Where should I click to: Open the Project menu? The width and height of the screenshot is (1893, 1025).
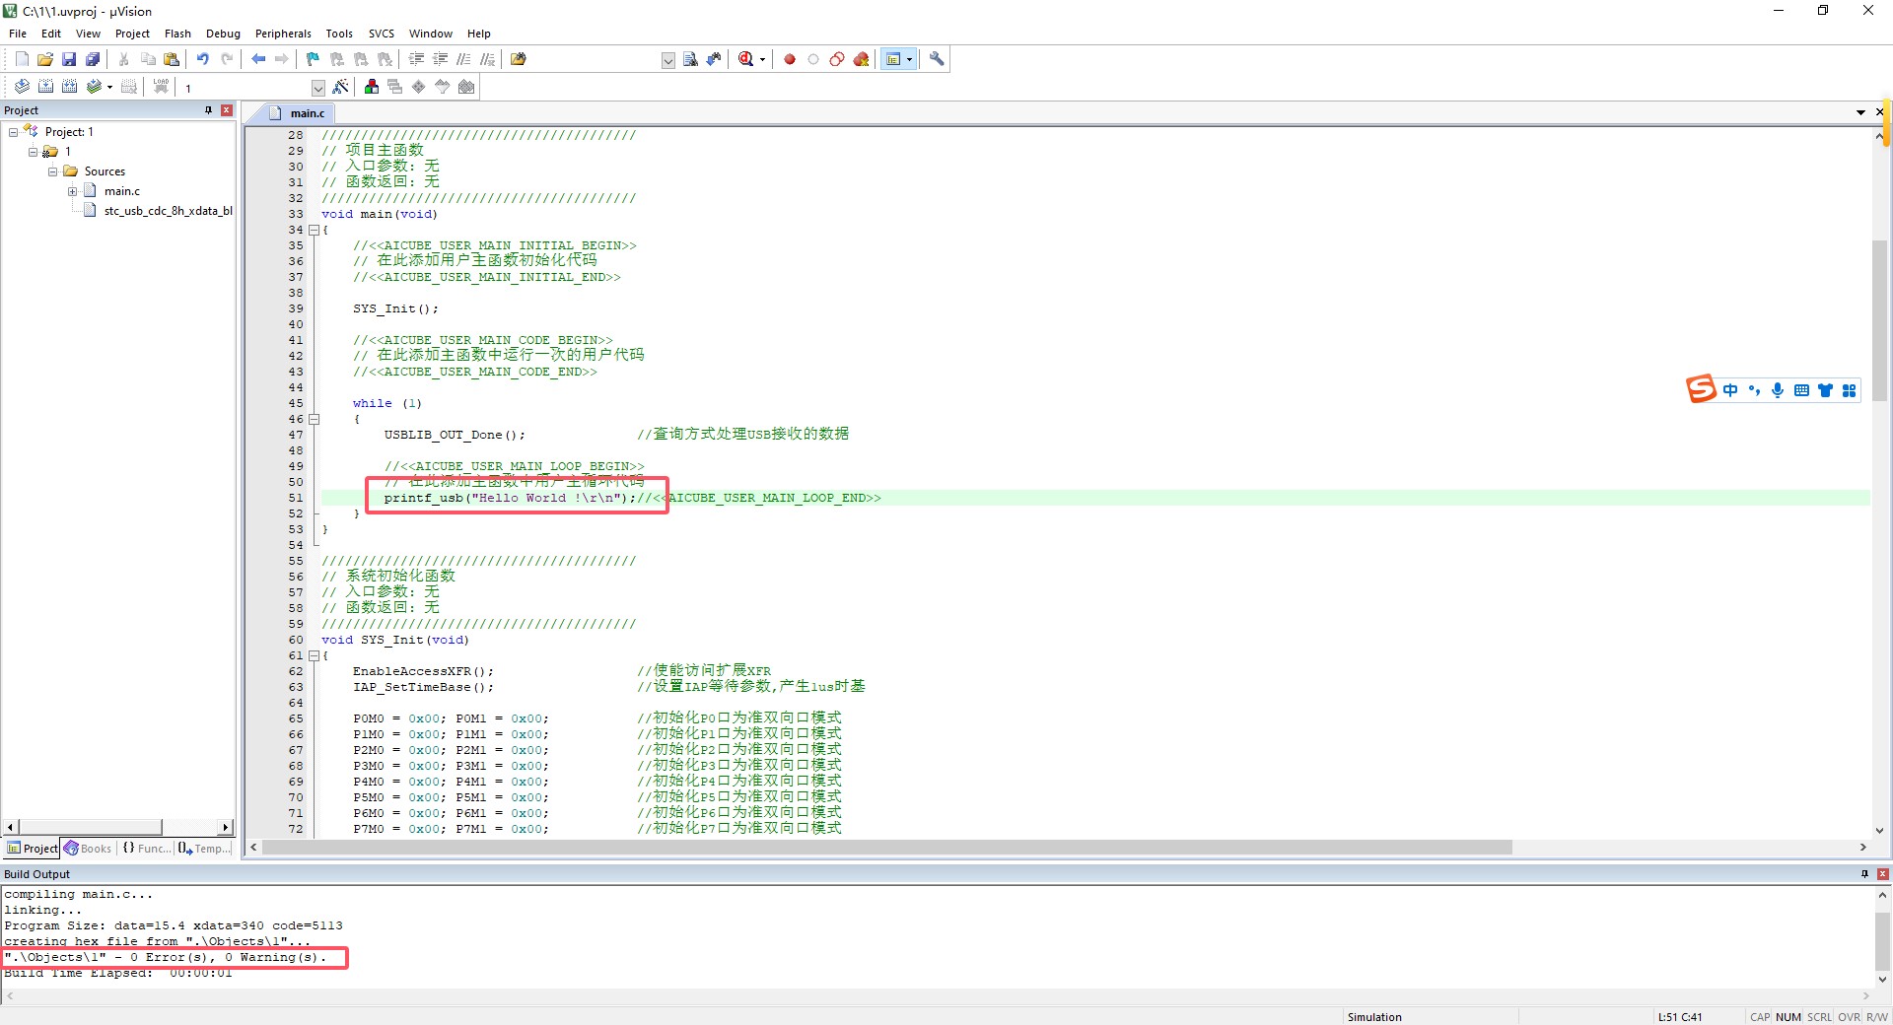pos(132,34)
